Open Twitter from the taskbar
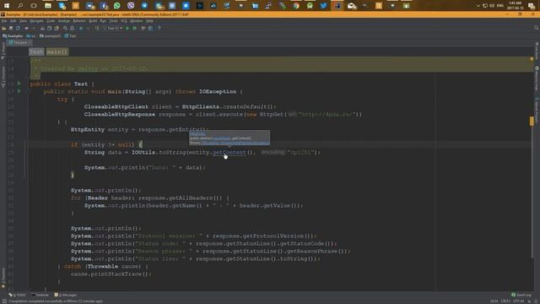 (x=323, y=6)
